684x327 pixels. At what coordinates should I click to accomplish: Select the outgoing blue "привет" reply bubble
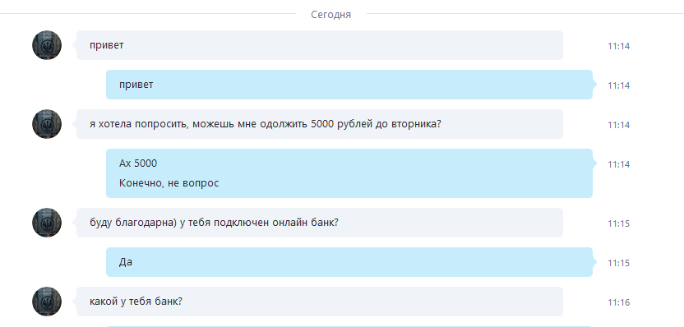pos(349,85)
